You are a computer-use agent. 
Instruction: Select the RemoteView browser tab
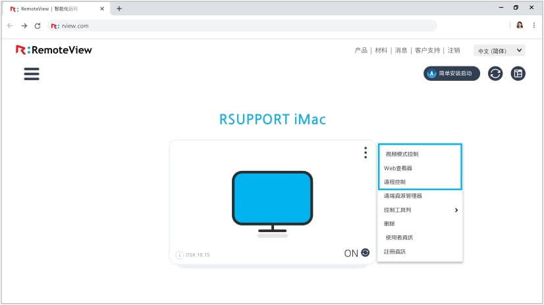point(57,9)
